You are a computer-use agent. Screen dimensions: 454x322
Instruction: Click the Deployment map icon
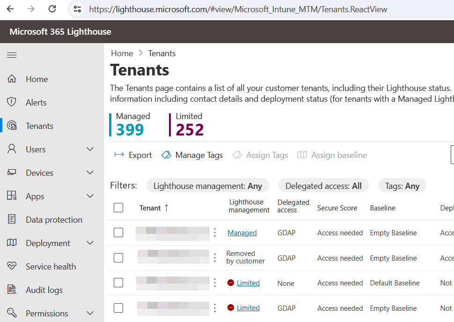click(12, 243)
